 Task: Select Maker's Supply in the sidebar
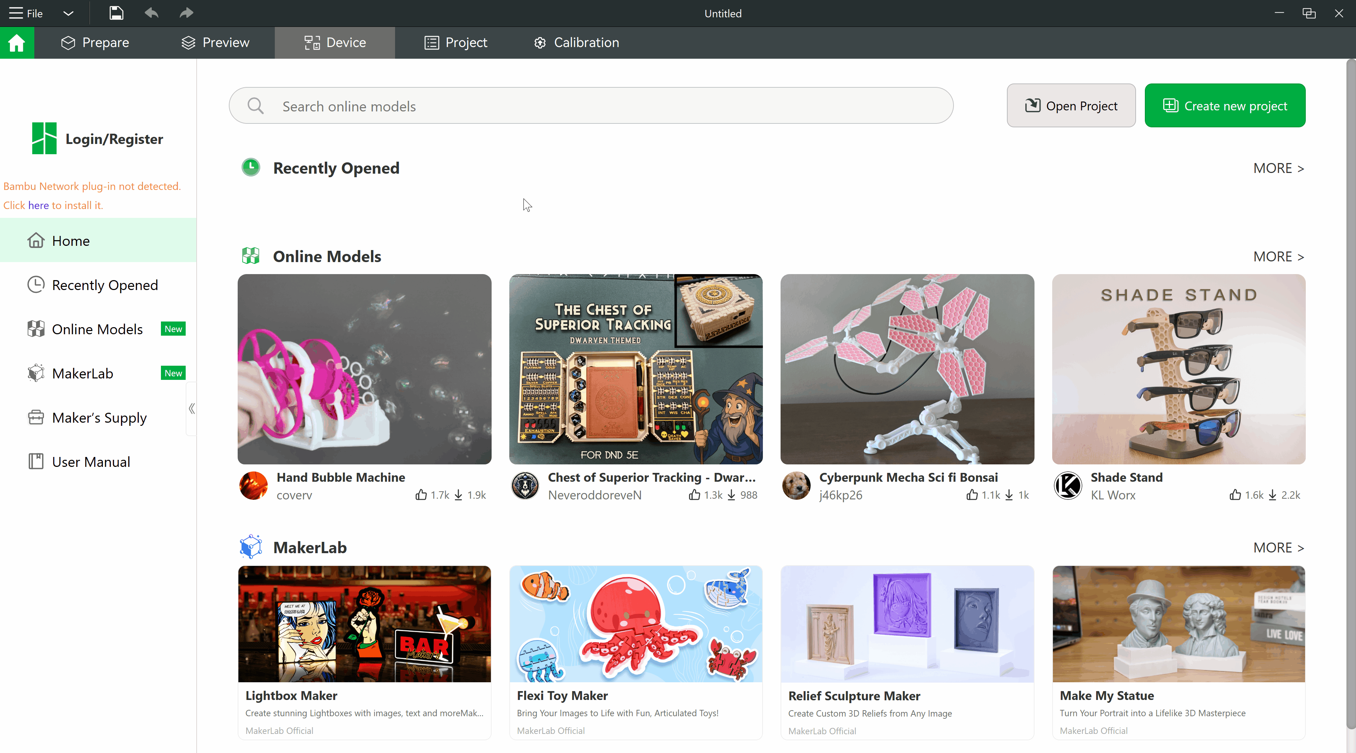click(98, 418)
